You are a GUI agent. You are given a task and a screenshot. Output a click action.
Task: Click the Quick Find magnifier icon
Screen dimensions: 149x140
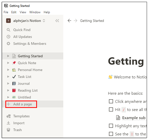[x=8, y=30]
